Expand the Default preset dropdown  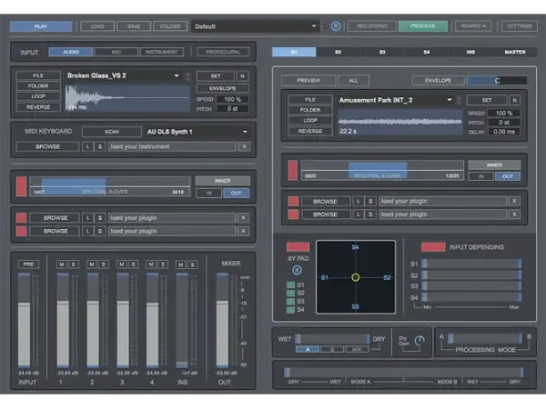pyautogui.click(x=255, y=26)
